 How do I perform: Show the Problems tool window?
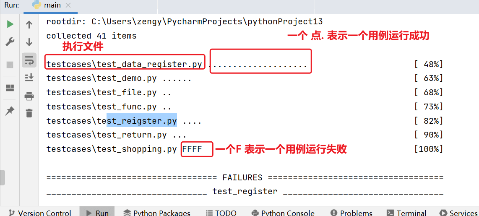coord(351,213)
